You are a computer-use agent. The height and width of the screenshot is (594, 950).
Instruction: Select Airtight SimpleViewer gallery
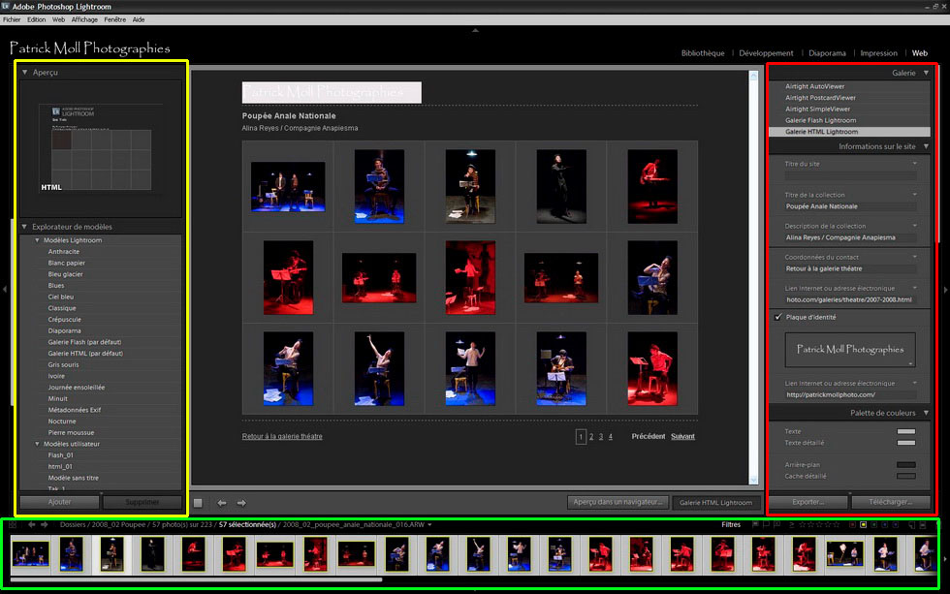click(x=820, y=109)
